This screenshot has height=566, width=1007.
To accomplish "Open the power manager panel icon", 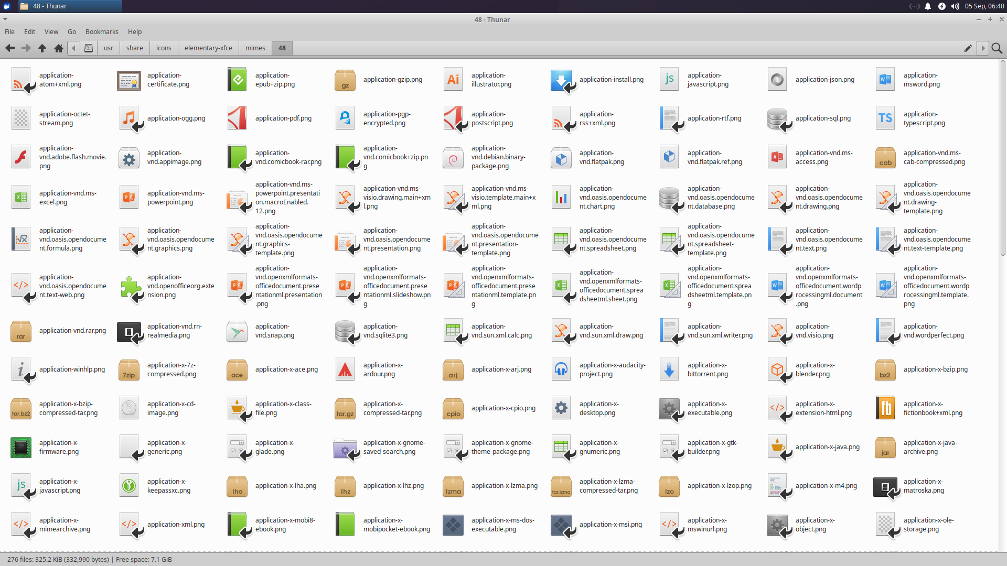I will pyautogui.click(x=942, y=6).
